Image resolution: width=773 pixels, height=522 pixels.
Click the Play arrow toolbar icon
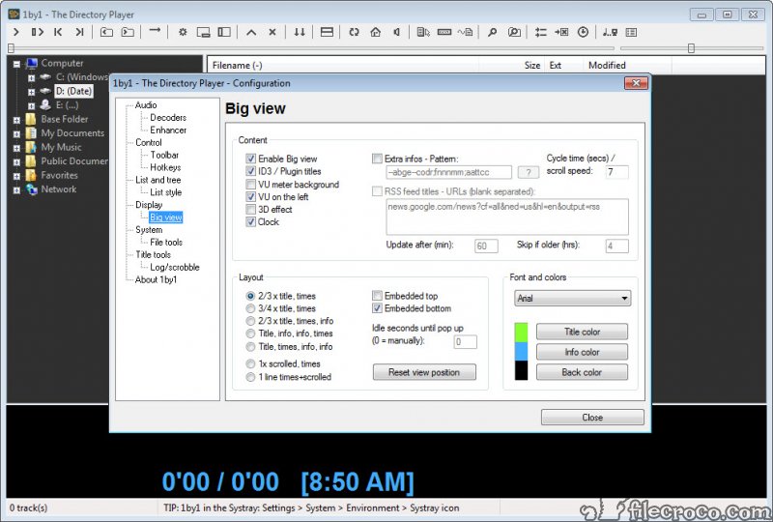(x=16, y=32)
